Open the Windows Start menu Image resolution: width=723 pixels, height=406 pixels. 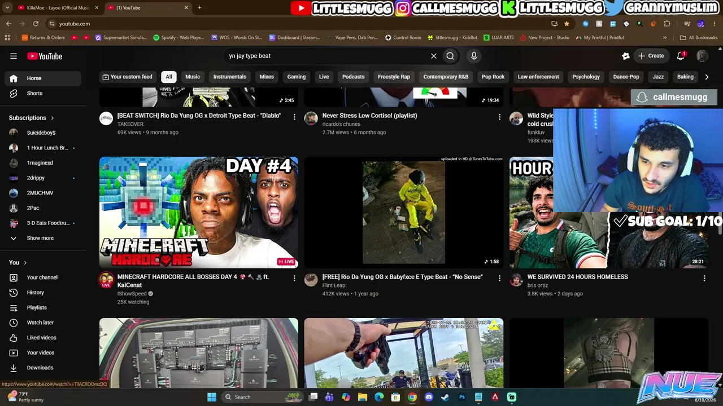[x=212, y=397]
